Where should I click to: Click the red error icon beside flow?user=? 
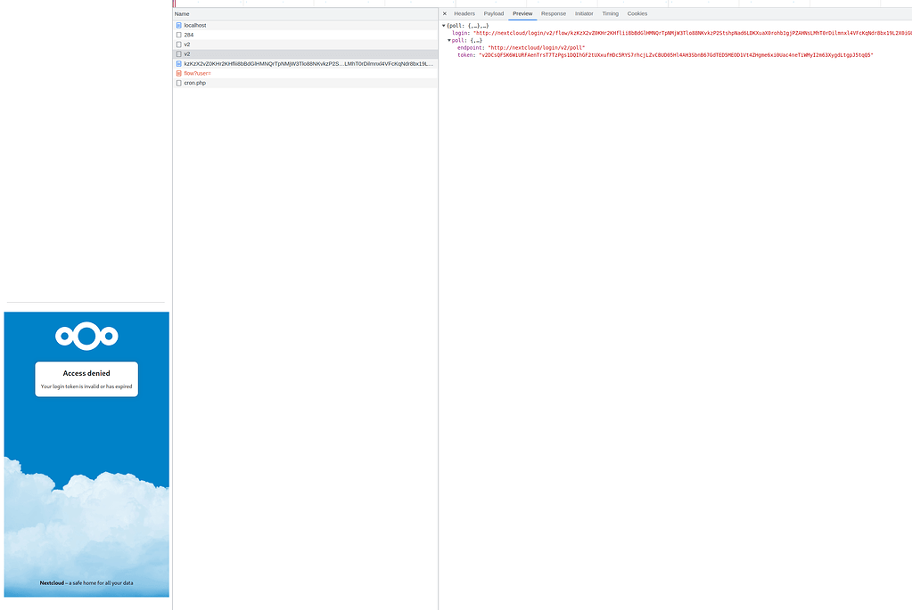click(x=179, y=73)
